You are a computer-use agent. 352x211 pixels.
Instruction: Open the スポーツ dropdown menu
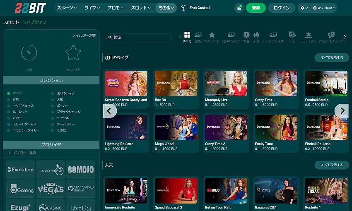[x=66, y=8]
